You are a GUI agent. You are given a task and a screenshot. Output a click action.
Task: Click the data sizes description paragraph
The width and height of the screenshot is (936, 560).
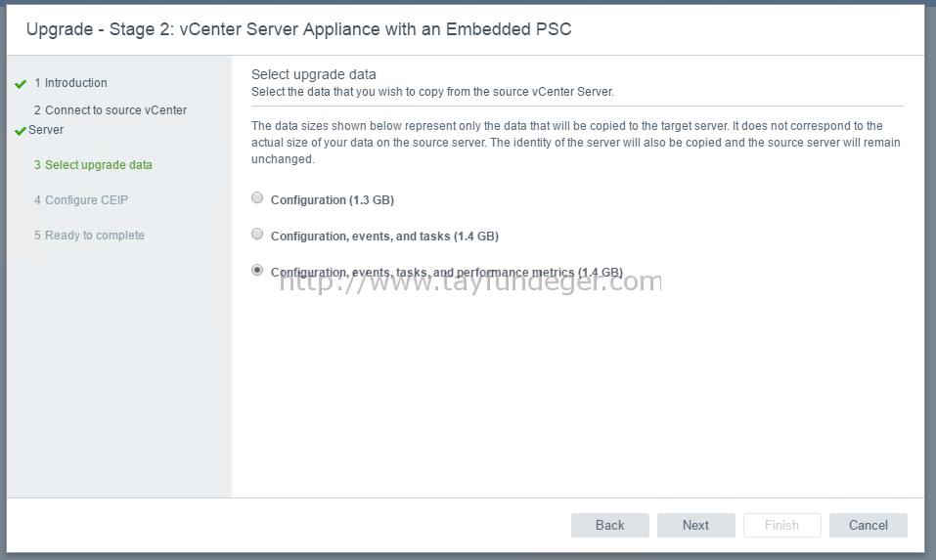(576, 143)
